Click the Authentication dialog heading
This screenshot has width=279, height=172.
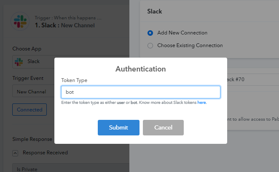[x=141, y=69]
